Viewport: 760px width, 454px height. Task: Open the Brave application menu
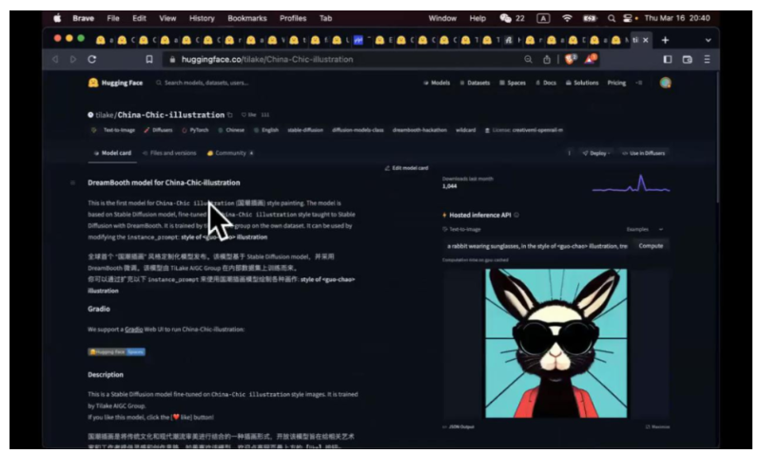pos(84,18)
